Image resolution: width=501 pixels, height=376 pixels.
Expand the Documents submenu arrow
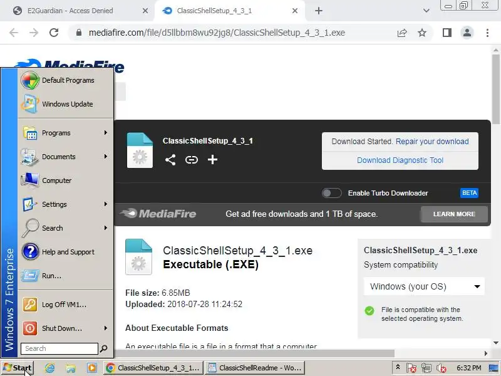[x=105, y=156]
